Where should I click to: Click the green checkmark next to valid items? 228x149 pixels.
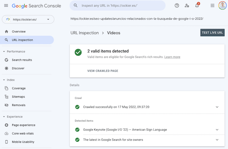(x=78, y=52)
